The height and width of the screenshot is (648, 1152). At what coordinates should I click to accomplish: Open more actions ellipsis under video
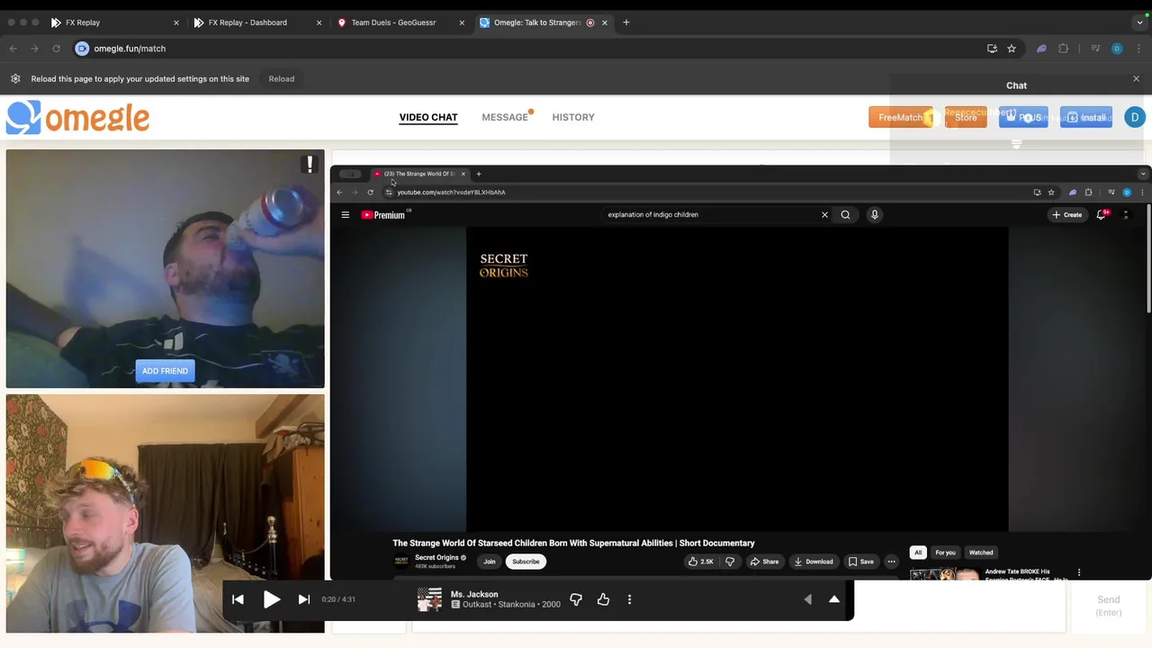pos(891,562)
